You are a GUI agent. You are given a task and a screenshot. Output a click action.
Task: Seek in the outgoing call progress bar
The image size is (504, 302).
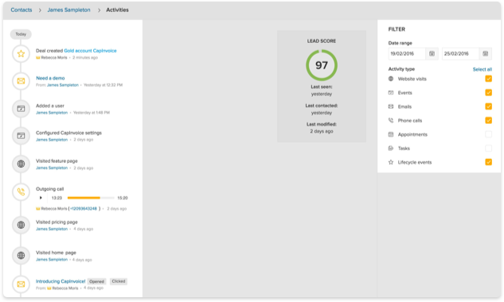click(91, 198)
